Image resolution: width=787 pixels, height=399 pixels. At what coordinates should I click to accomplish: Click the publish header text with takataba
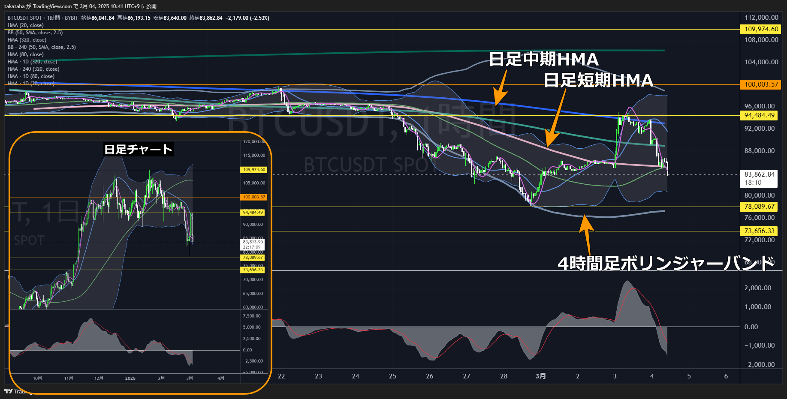80,6
